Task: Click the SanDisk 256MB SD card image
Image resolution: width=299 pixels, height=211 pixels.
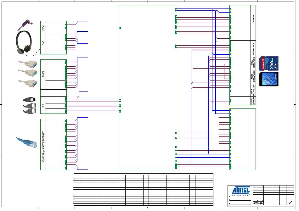Action: [269, 64]
